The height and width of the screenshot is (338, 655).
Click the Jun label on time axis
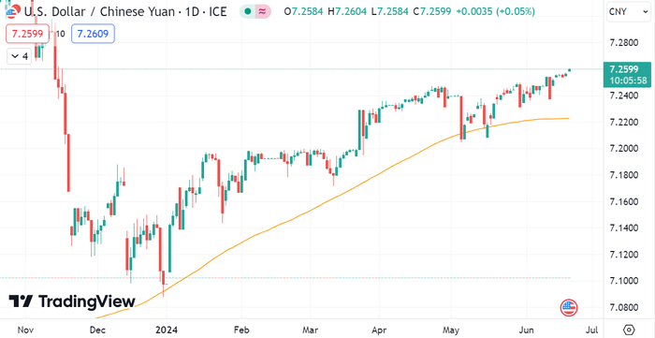[x=526, y=331]
